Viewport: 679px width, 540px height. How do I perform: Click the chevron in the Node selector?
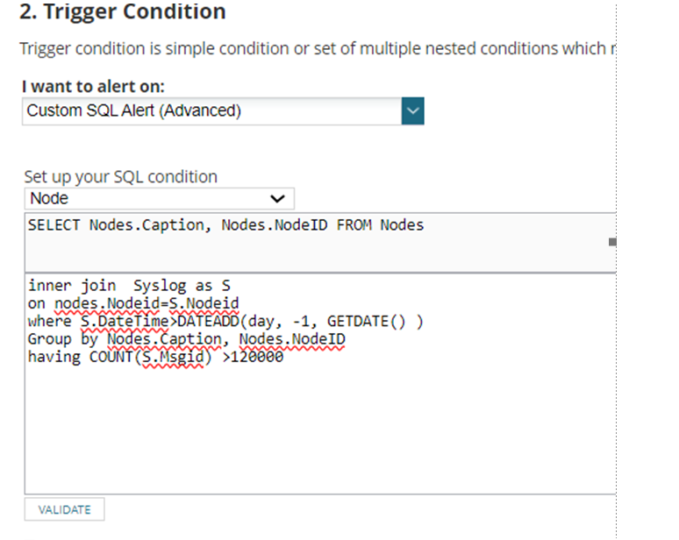coord(278,198)
